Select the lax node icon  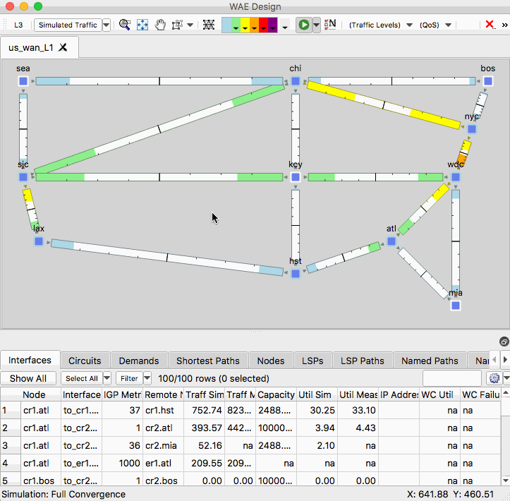pos(39,241)
